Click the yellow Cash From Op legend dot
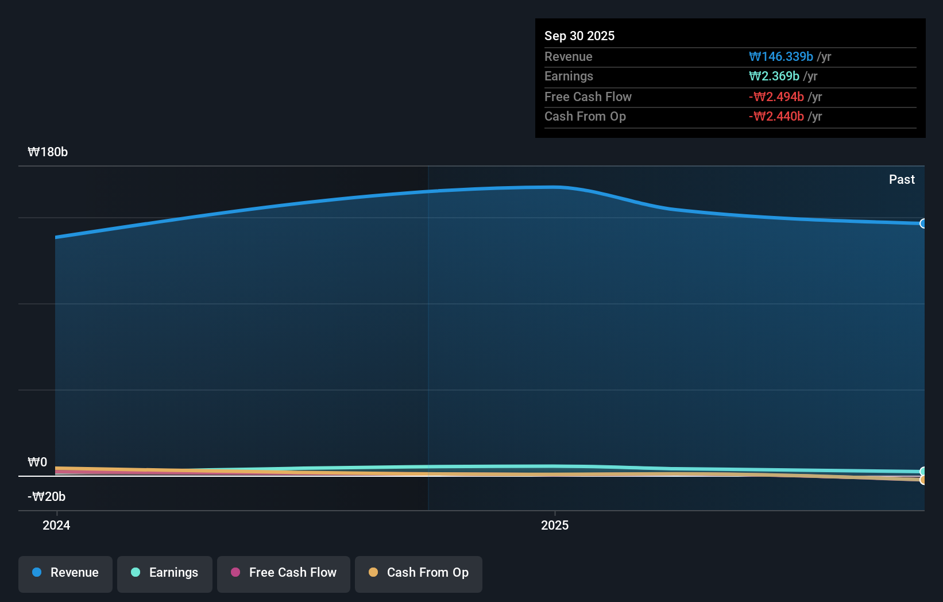 (x=373, y=573)
